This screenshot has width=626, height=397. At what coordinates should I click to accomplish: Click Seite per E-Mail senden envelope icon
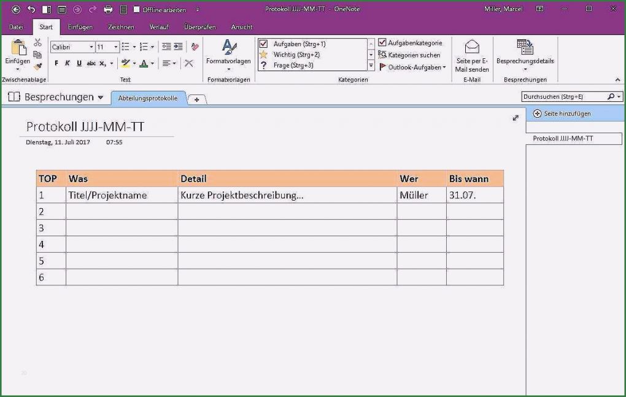[472, 47]
